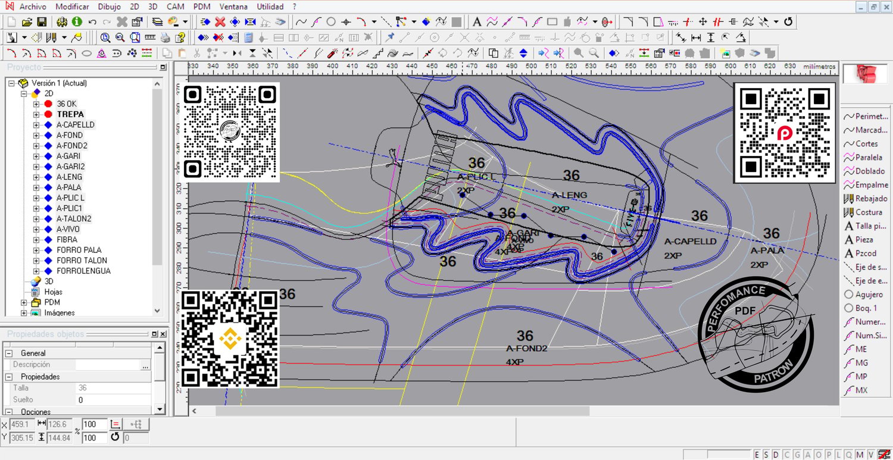Toggle the Q indicator in the status bar
This screenshot has height=460, width=893.
tap(850, 455)
